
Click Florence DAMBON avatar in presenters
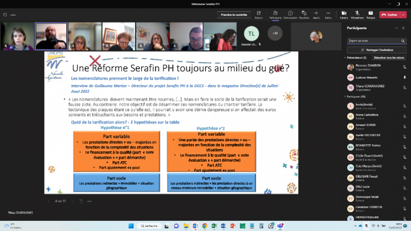(350, 67)
